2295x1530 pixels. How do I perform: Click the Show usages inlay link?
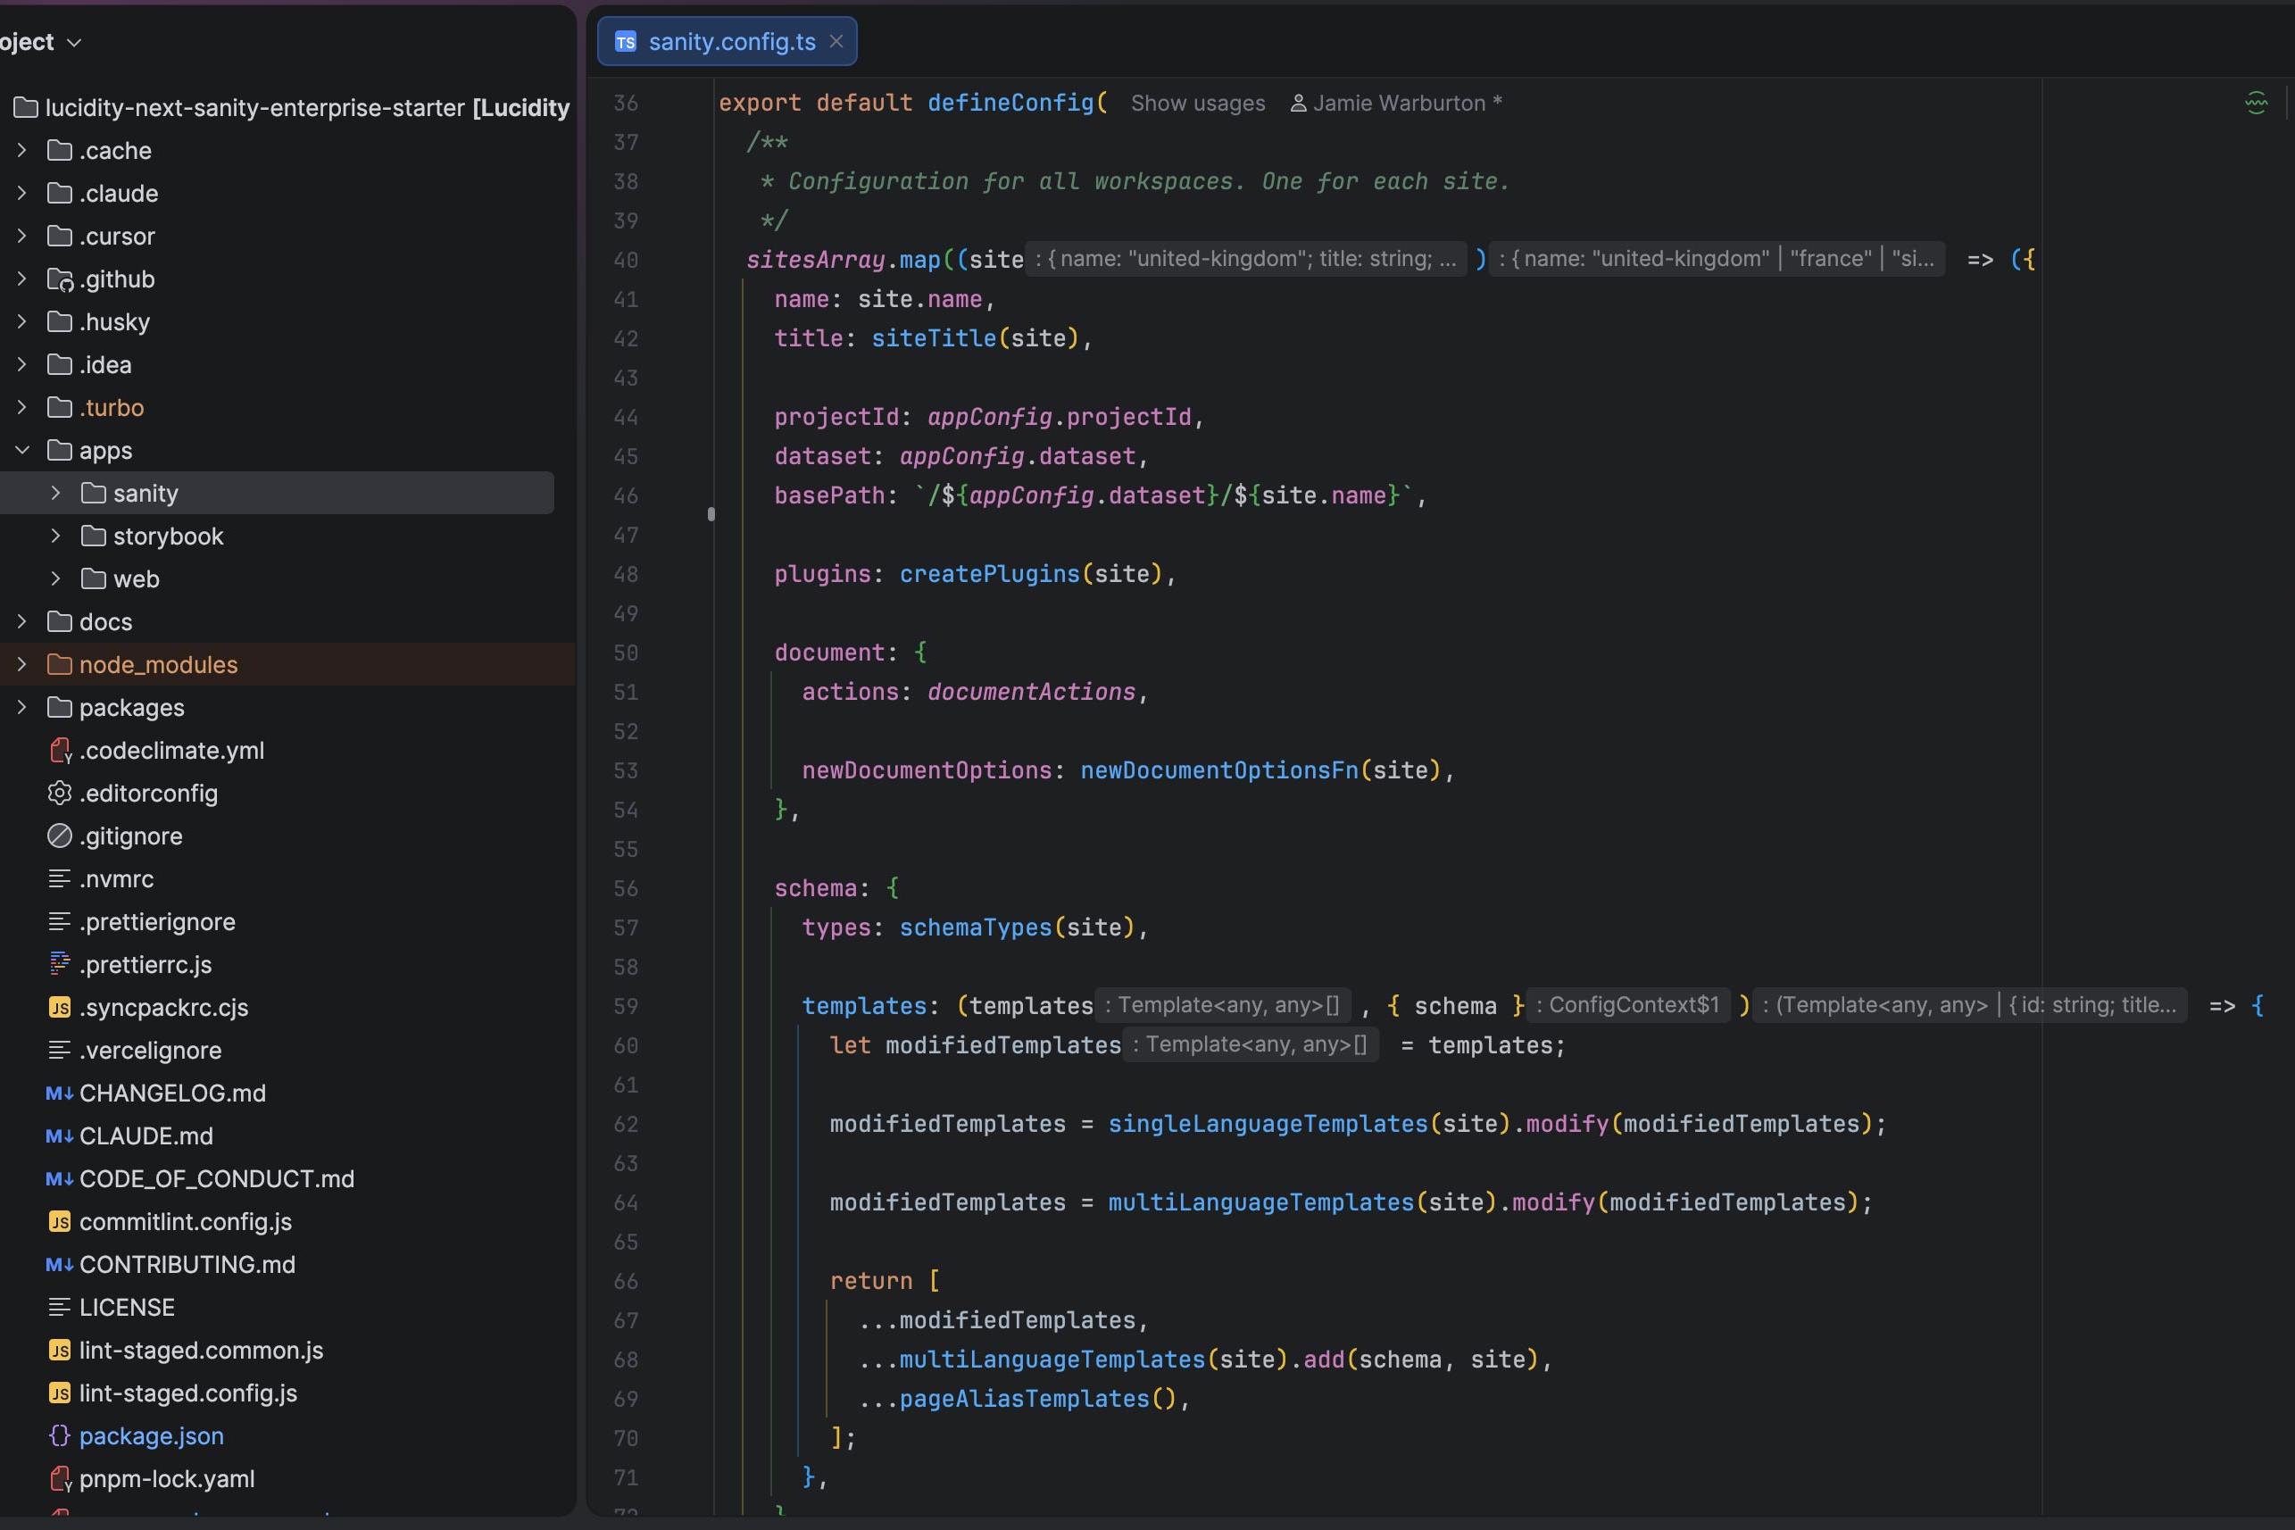click(1197, 103)
